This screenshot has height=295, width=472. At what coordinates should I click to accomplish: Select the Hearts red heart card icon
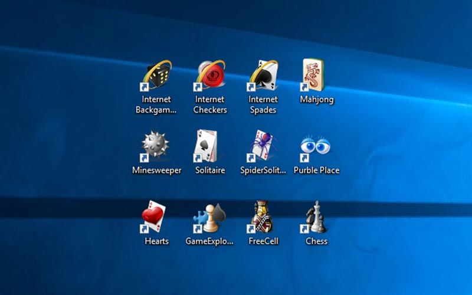click(153, 217)
